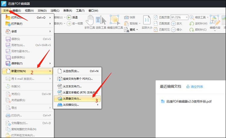Open the 重做(R) dropdown arrow
The width and height of the screenshot is (226, 138).
pos(64,23)
